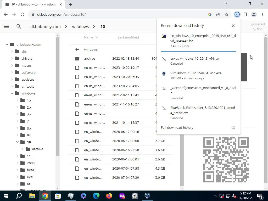Screen dimensions: 268x201
Task: Show hidden system tray icons
Action: (x=215, y=196)
